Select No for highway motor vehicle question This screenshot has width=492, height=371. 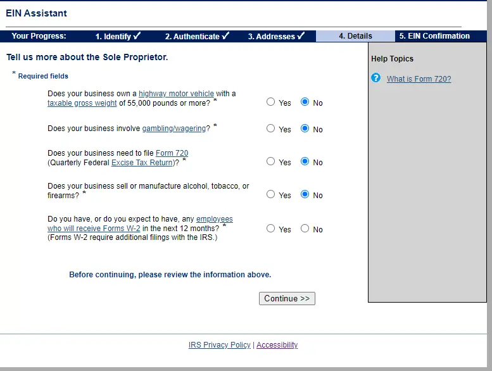pyautogui.click(x=305, y=102)
